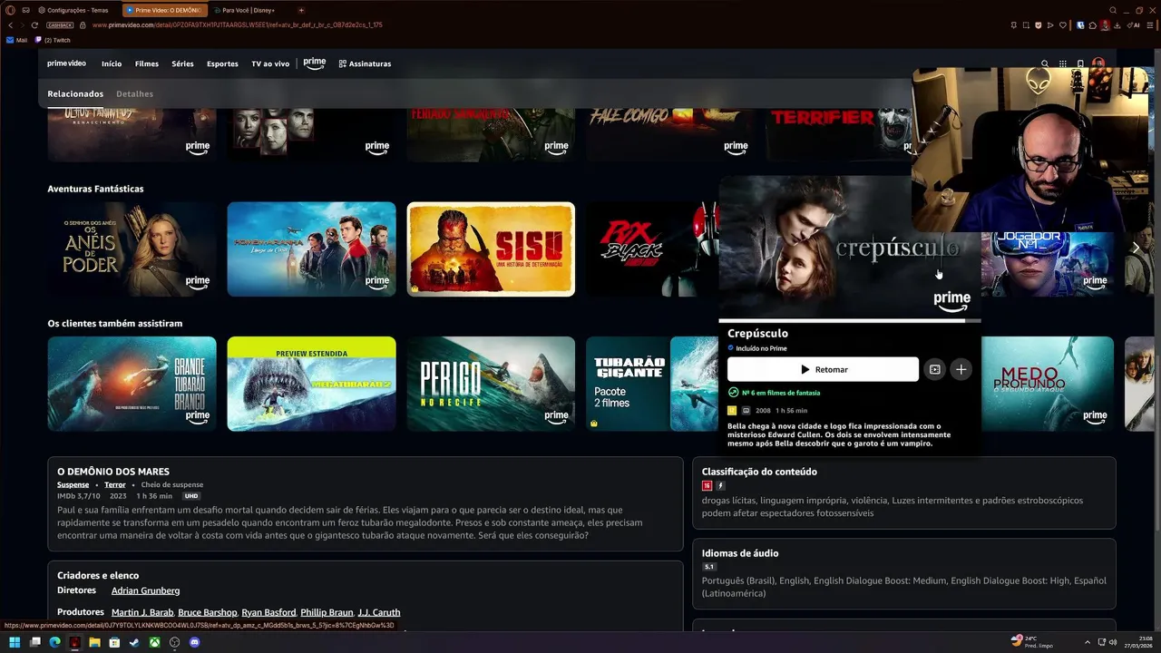Screen dimensions: 1161x653
Task: Open Esportes menu item
Action: (222, 63)
